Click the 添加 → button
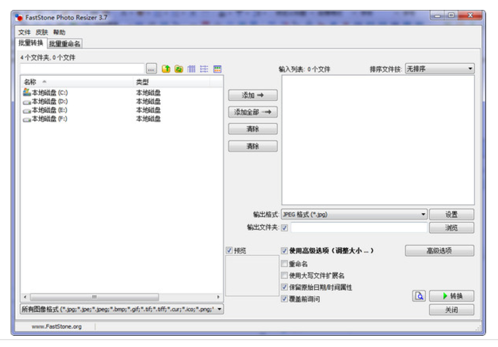Screen dimensions: 498x347 pos(253,95)
